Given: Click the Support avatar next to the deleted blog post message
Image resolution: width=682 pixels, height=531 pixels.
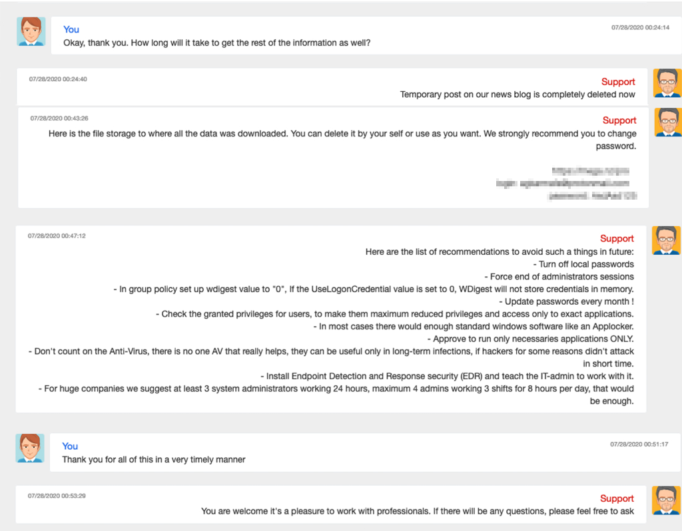Looking at the screenshot, I should coord(667,83).
